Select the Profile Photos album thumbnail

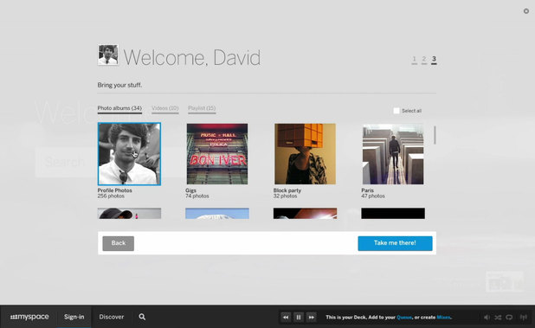point(129,154)
